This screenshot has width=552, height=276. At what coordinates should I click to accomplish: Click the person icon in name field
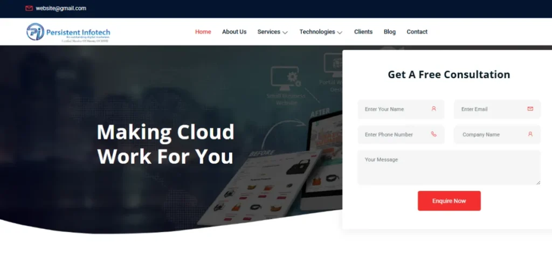tap(434, 109)
